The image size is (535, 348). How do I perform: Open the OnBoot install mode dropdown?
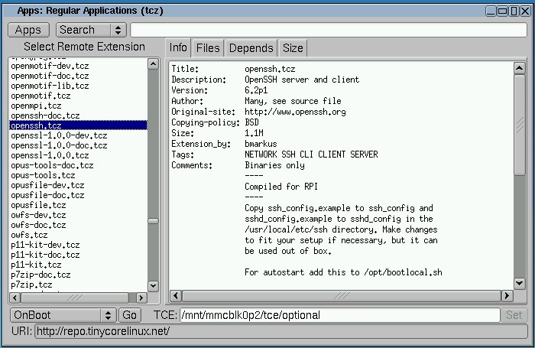63,315
